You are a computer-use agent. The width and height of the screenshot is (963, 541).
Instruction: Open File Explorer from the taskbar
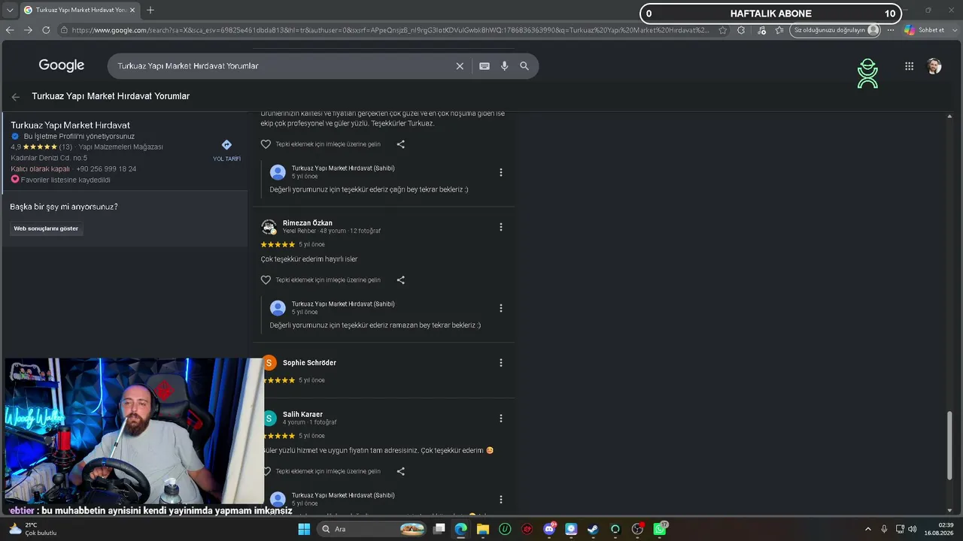483,529
